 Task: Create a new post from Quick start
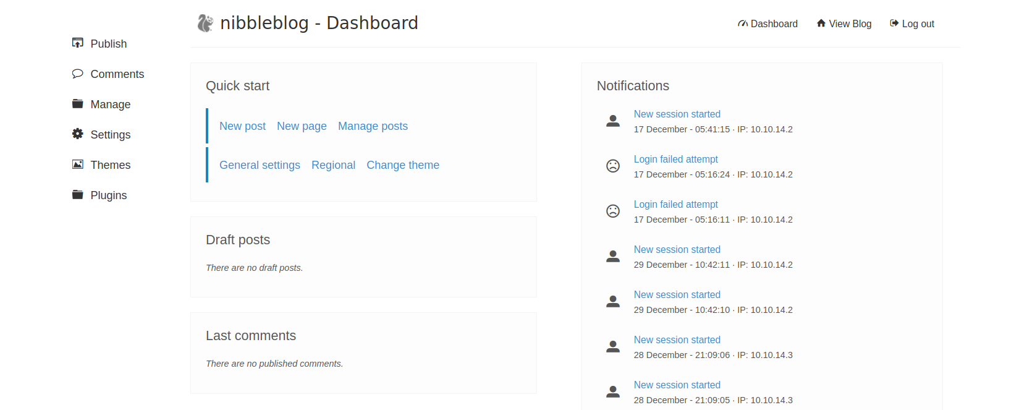coord(242,126)
